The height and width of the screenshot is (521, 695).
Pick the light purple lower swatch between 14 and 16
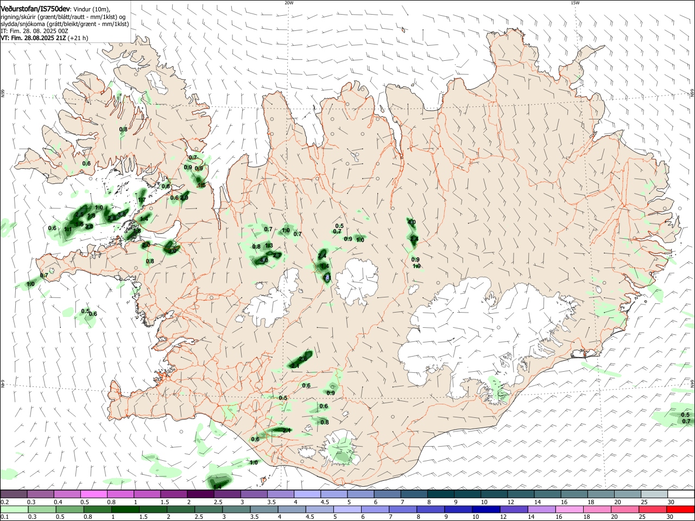click(x=541, y=509)
